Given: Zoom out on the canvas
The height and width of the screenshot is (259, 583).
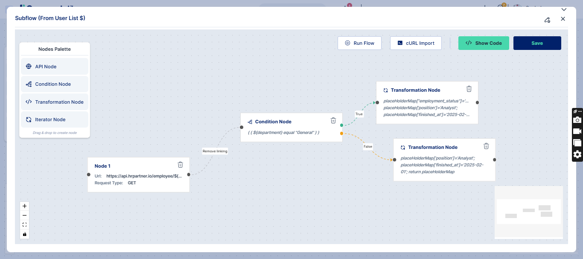Looking at the screenshot, I should tap(24, 215).
